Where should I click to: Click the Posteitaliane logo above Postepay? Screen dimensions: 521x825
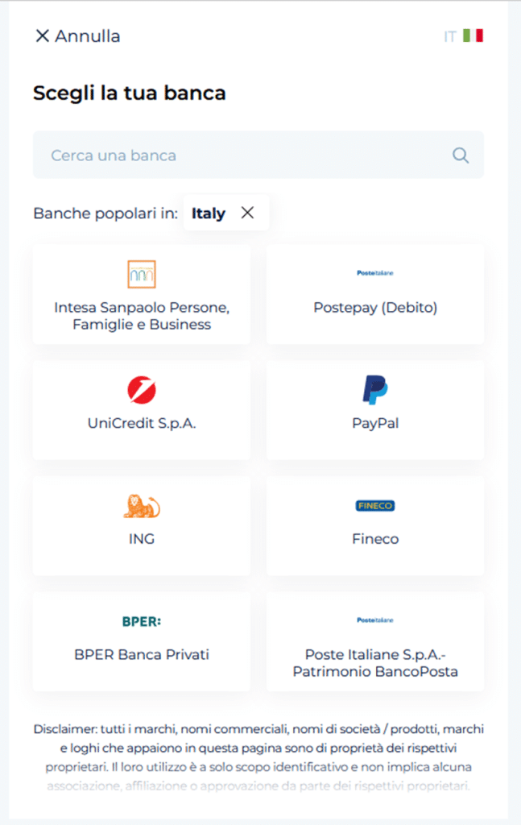click(375, 272)
